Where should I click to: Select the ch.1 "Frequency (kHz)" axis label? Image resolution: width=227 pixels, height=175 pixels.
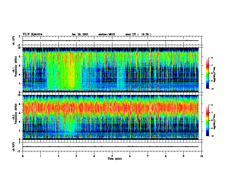(x=16, y=67)
